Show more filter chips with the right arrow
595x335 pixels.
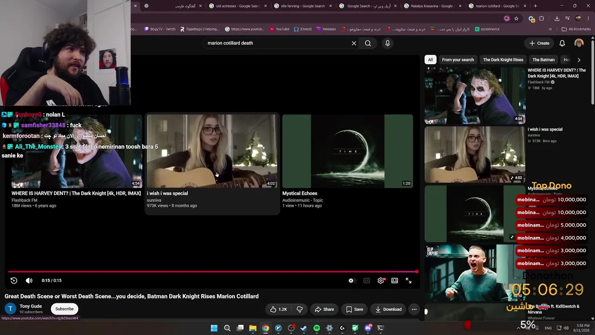pos(579,60)
